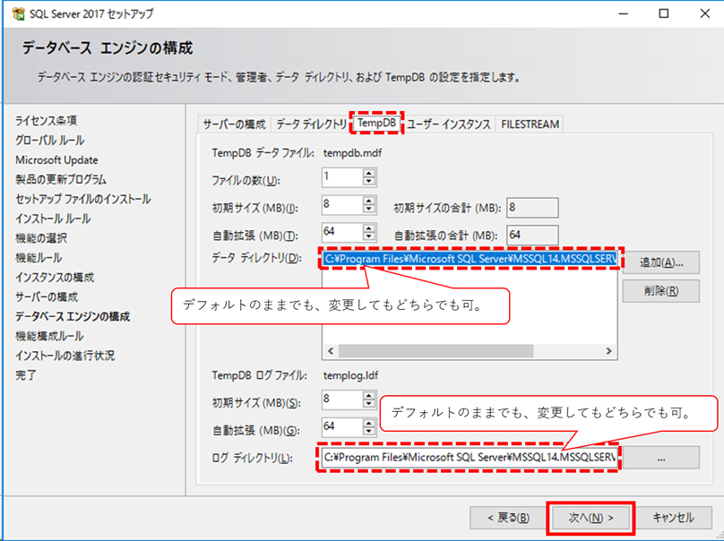The height and width of the screenshot is (541, 724).
Task: Minimize the setup window
Action: tap(624, 13)
